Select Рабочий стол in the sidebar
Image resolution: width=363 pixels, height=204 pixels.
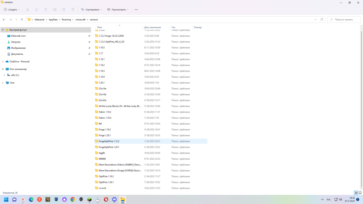pos(18,36)
